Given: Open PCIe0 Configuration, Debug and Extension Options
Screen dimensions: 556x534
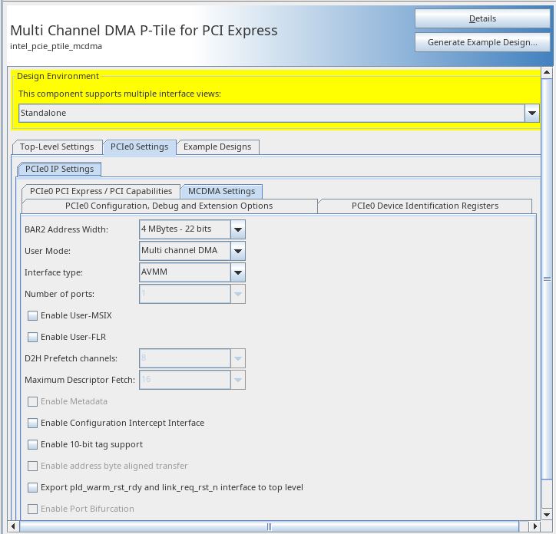Looking at the screenshot, I should click(169, 206).
